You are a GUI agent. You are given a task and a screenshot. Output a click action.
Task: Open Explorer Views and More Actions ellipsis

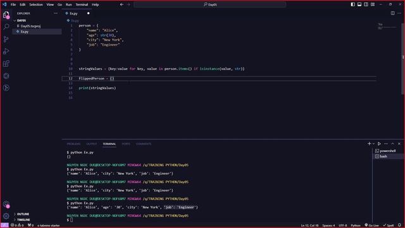[56, 13]
